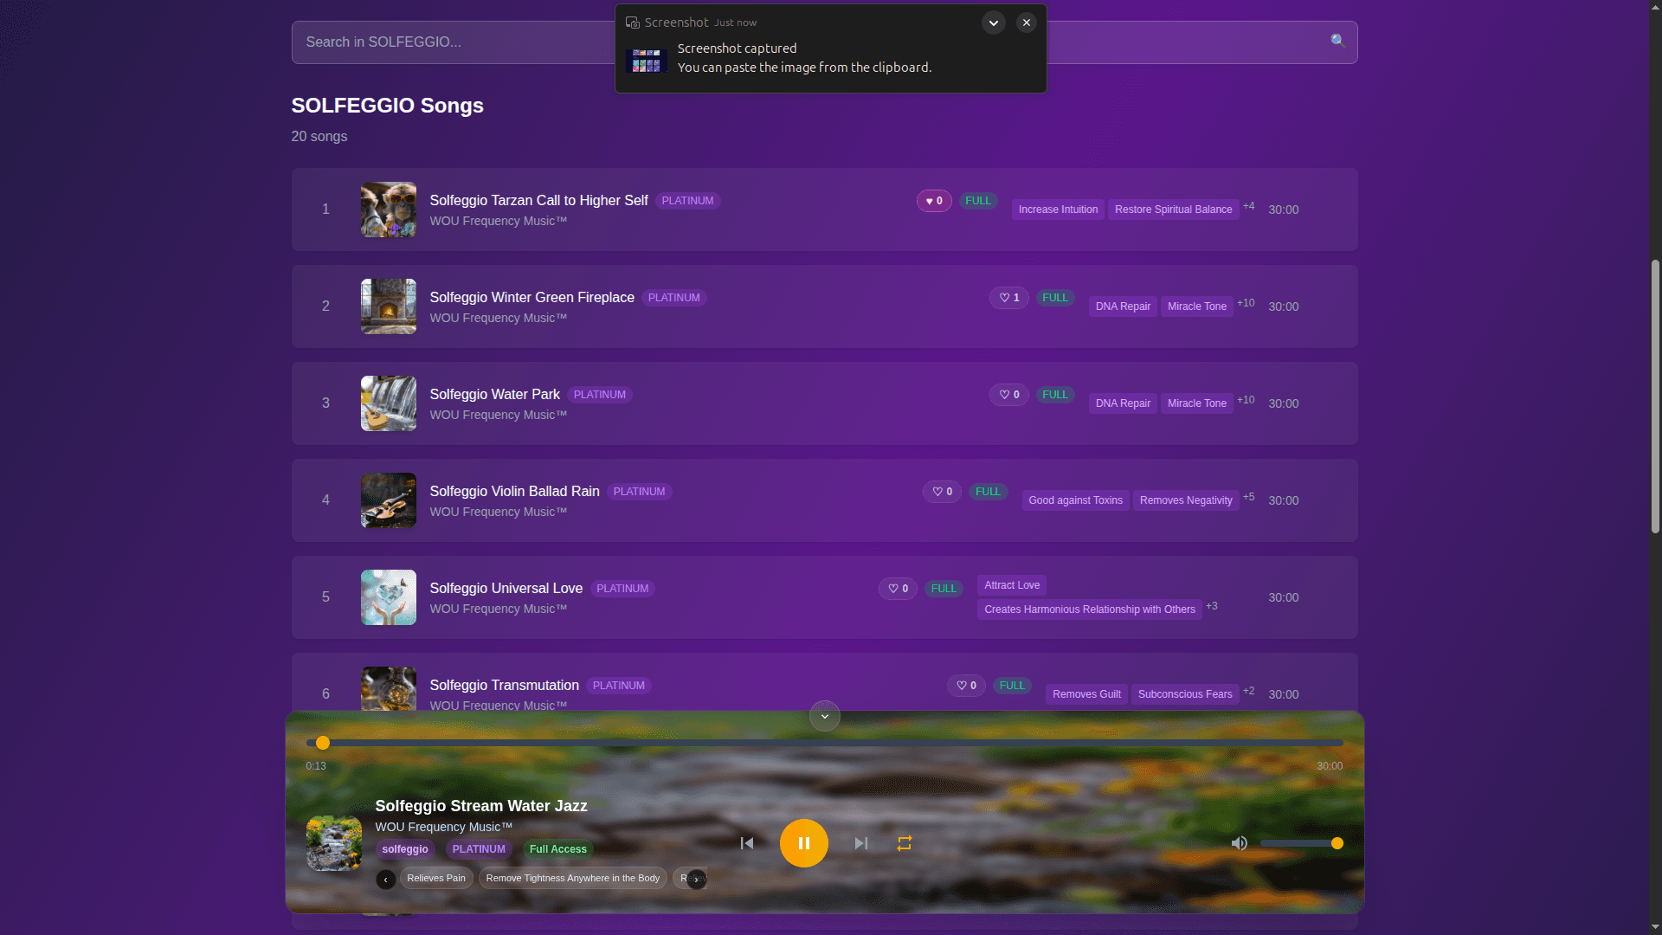
Task: Expand the screenshot notification options chevron
Action: 992,23
